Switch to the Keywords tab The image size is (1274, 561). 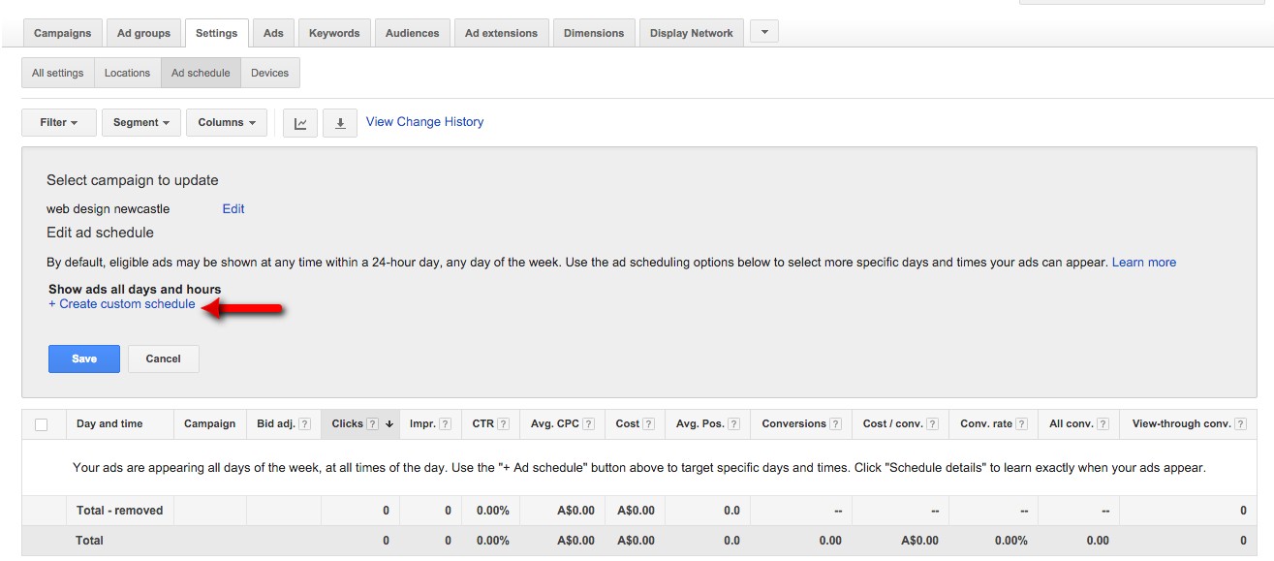coord(333,31)
